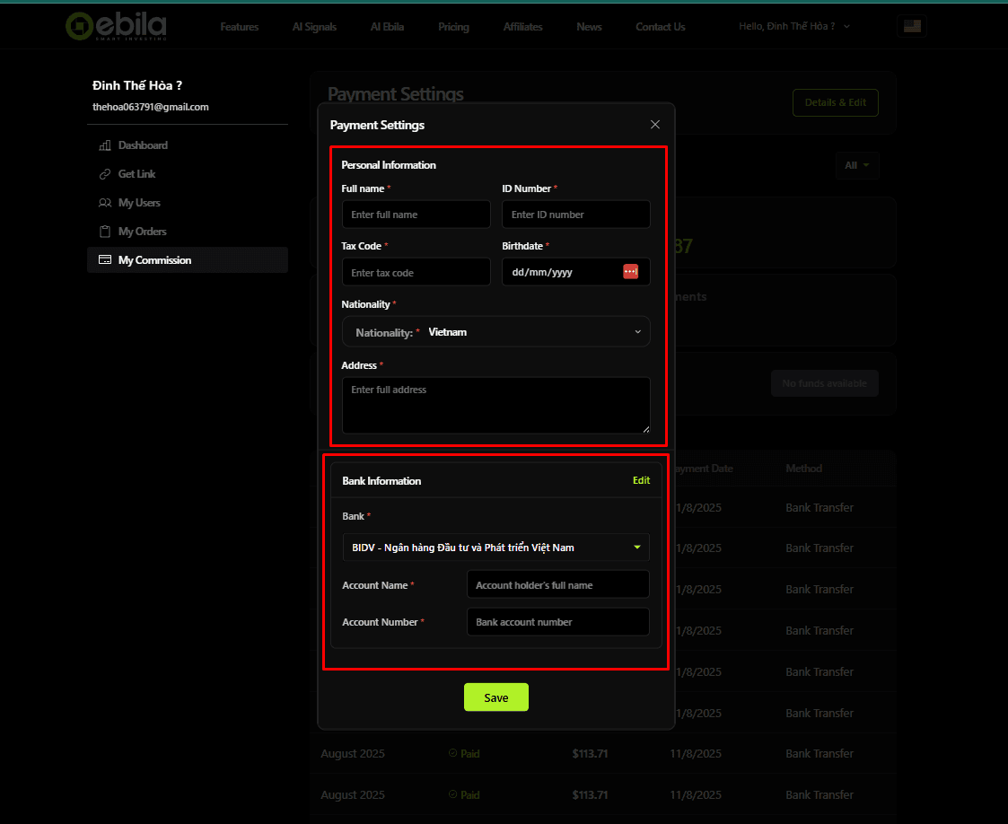Click the US flag language icon top right
Image resolution: width=1008 pixels, height=824 pixels.
point(912,26)
